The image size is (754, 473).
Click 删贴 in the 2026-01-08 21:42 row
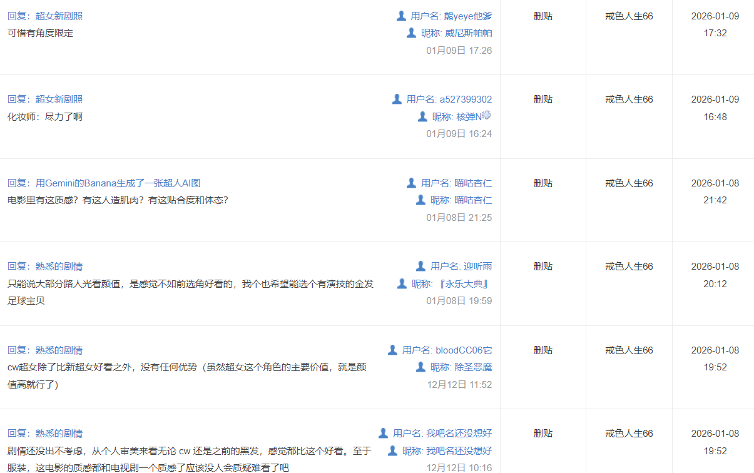[x=543, y=183]
